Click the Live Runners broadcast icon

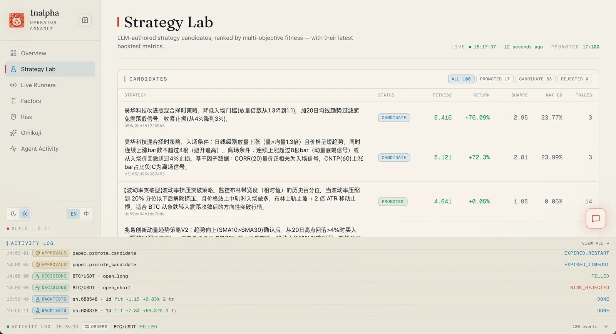13,85
